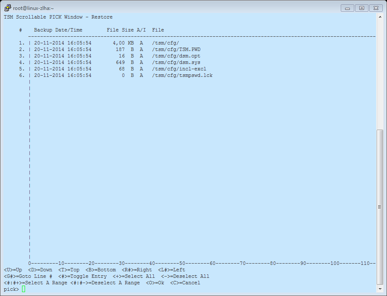Click the PuTTY icon in title bar

point(7,8)
